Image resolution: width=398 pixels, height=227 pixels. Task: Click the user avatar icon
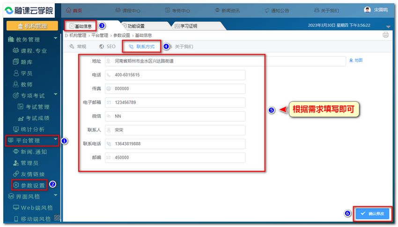367,10
